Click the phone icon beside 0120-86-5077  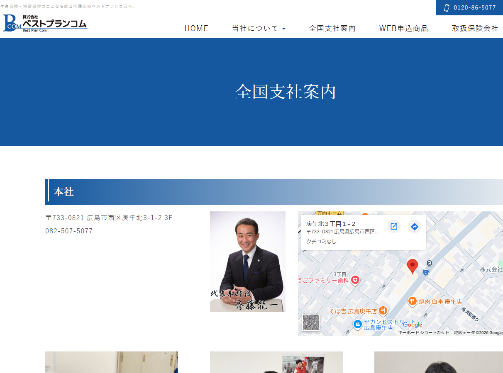(x=447, y=7)
